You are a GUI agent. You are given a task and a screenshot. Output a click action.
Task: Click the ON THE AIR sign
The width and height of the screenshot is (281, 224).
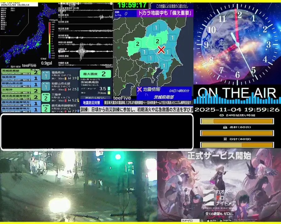(237, 93)
